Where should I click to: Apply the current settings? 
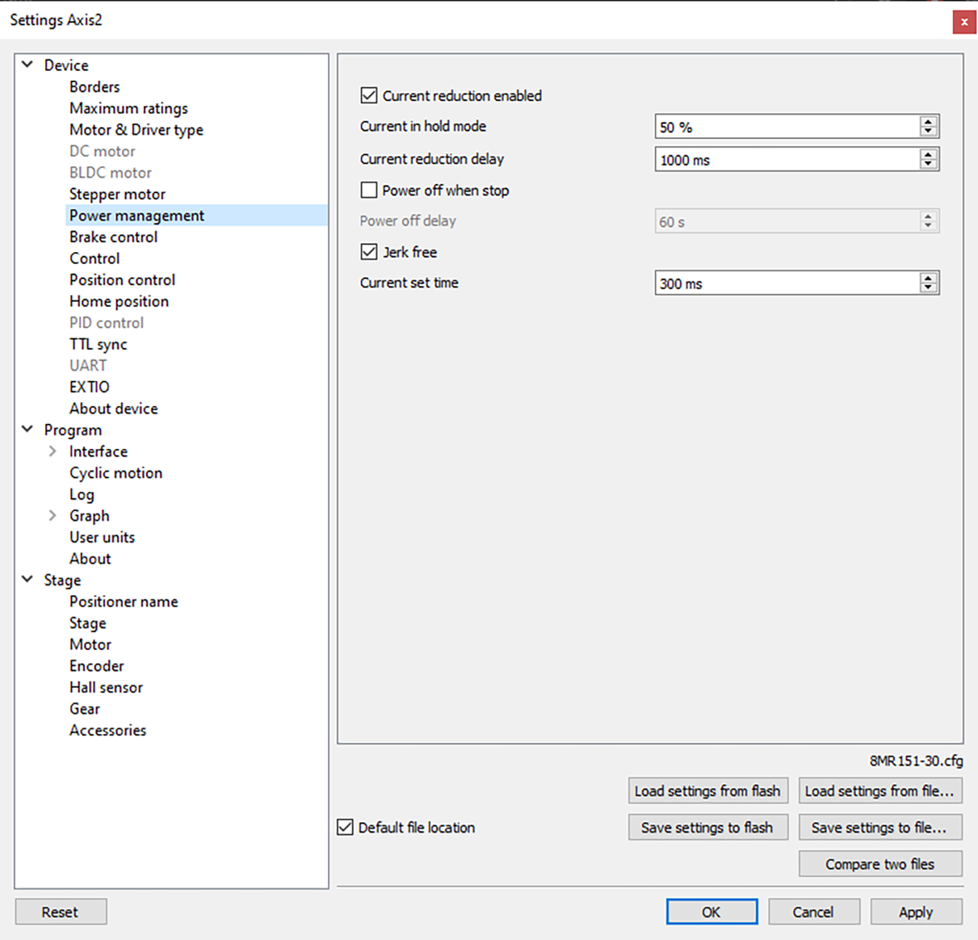916,911
